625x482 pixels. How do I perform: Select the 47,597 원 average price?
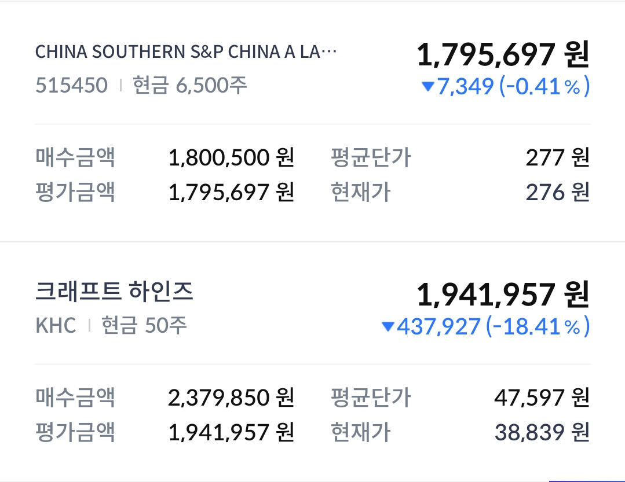point(542,398)
